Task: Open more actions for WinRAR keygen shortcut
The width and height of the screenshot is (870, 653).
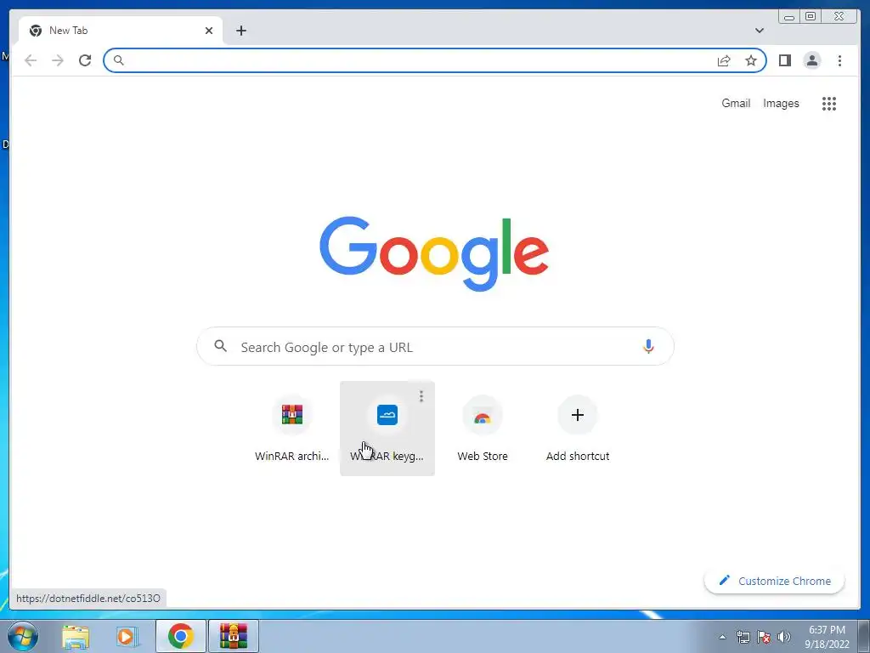Action: click(x=421, y=396)
